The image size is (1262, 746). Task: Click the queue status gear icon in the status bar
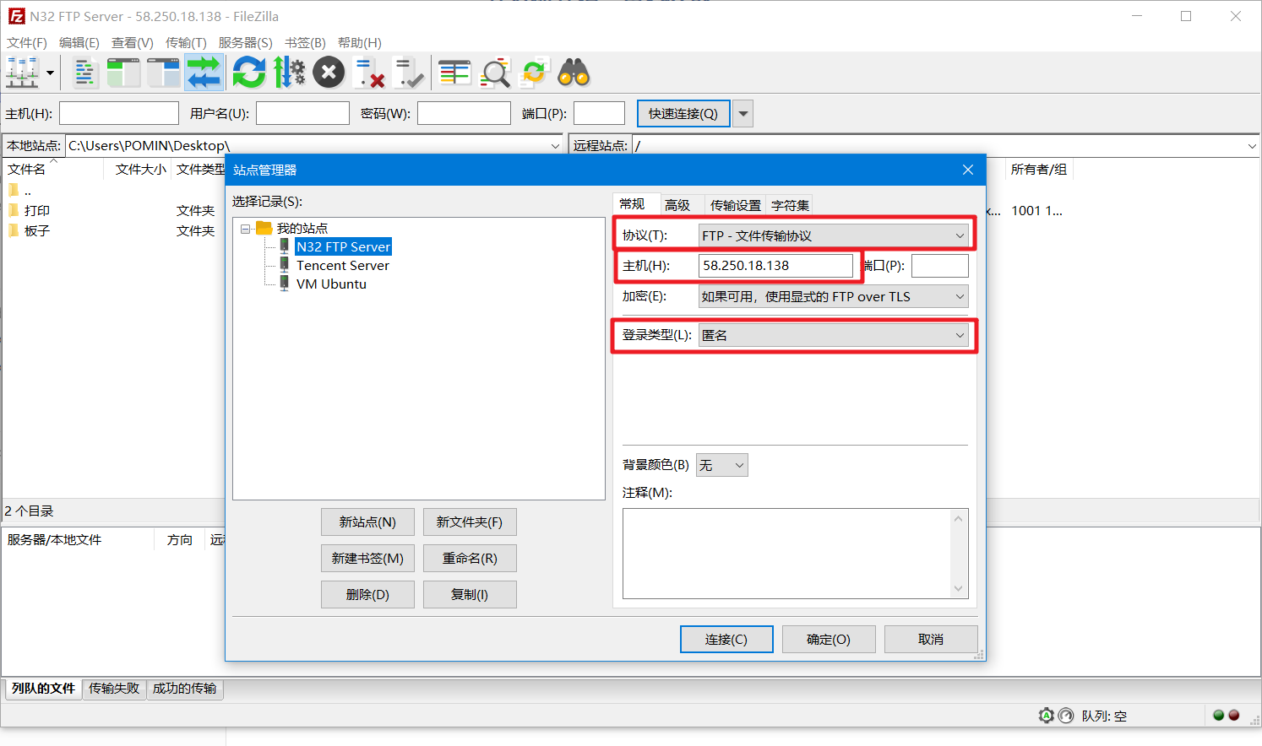click(x=1047, y=716)
